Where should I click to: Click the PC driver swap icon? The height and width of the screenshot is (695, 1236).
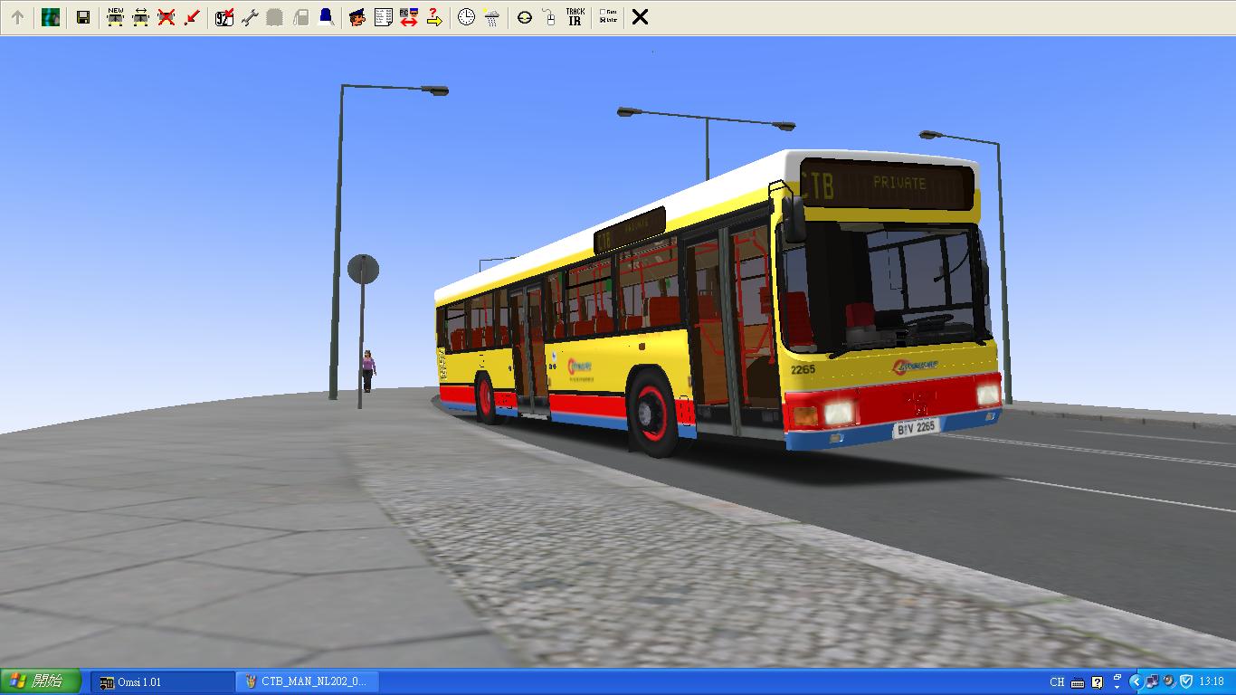coord(408,17)
